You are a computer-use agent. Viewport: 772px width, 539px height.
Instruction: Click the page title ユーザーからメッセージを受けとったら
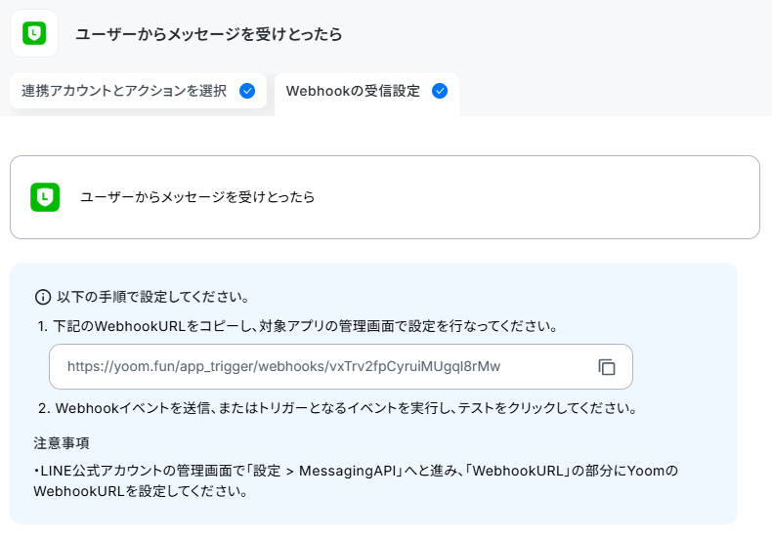point(209,34)
